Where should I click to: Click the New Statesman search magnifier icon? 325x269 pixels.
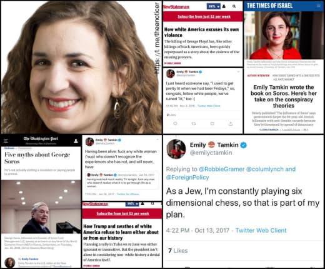(x=234, y=6)
